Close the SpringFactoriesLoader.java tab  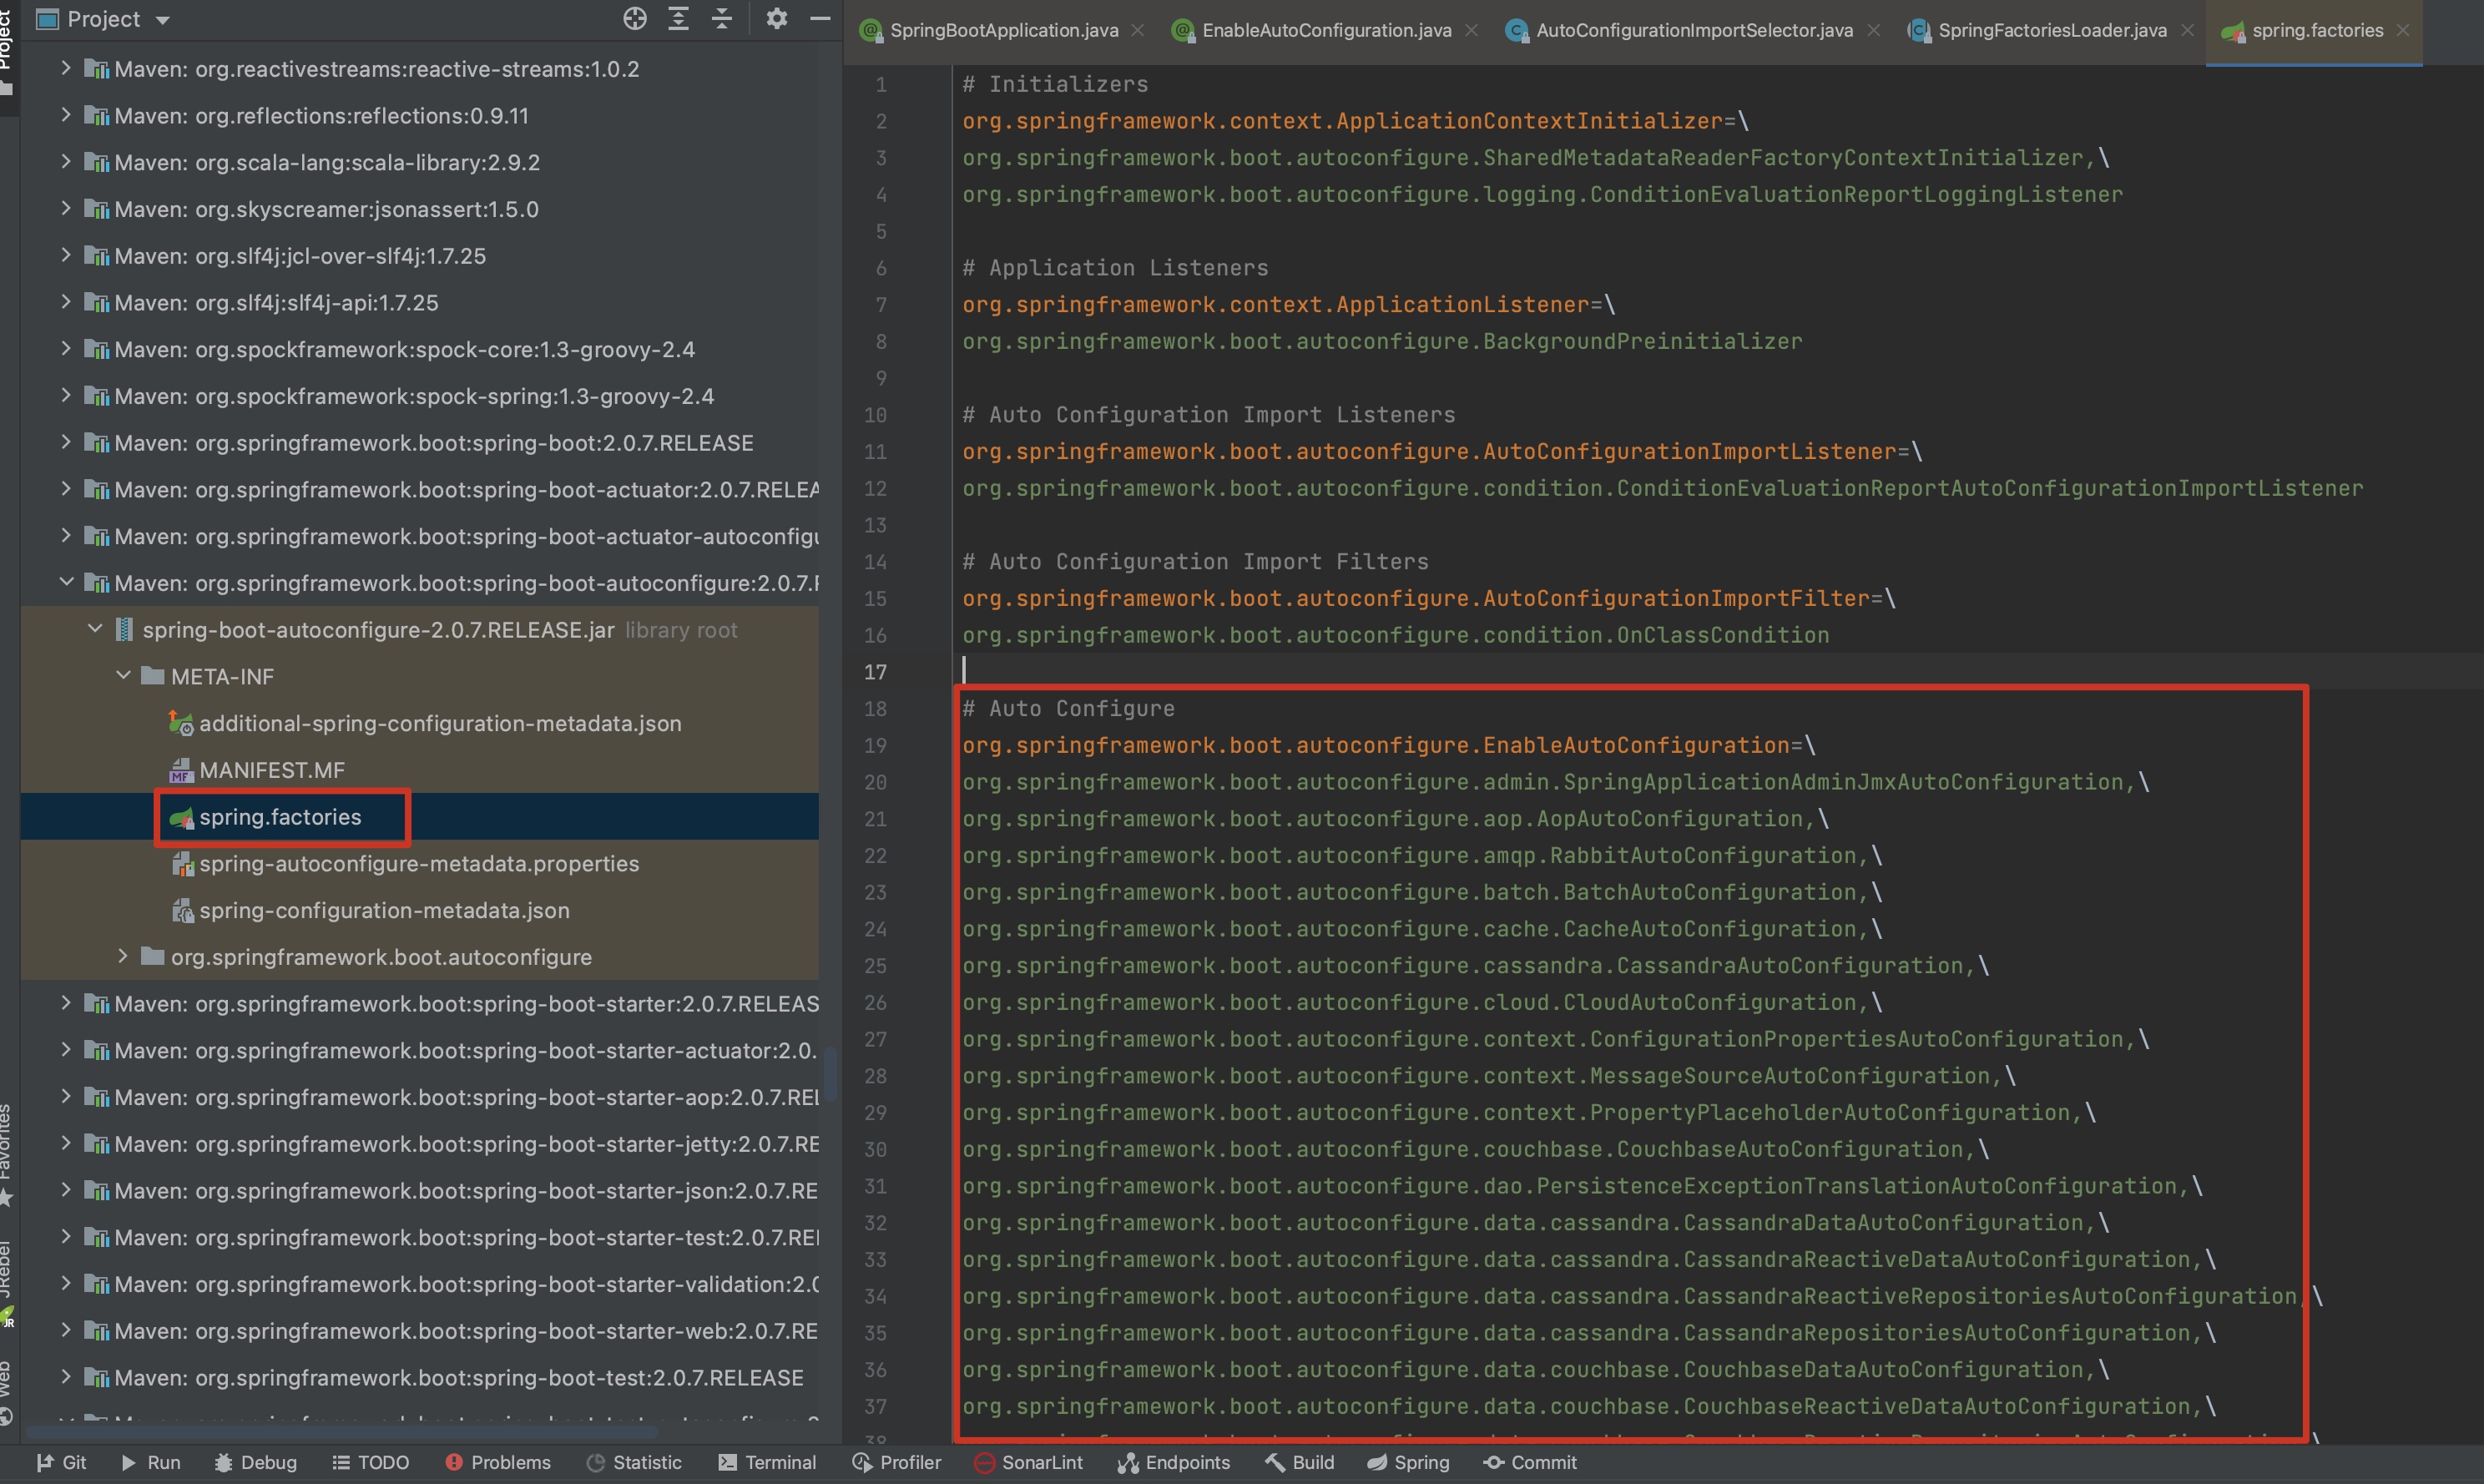click(2188, 31)
